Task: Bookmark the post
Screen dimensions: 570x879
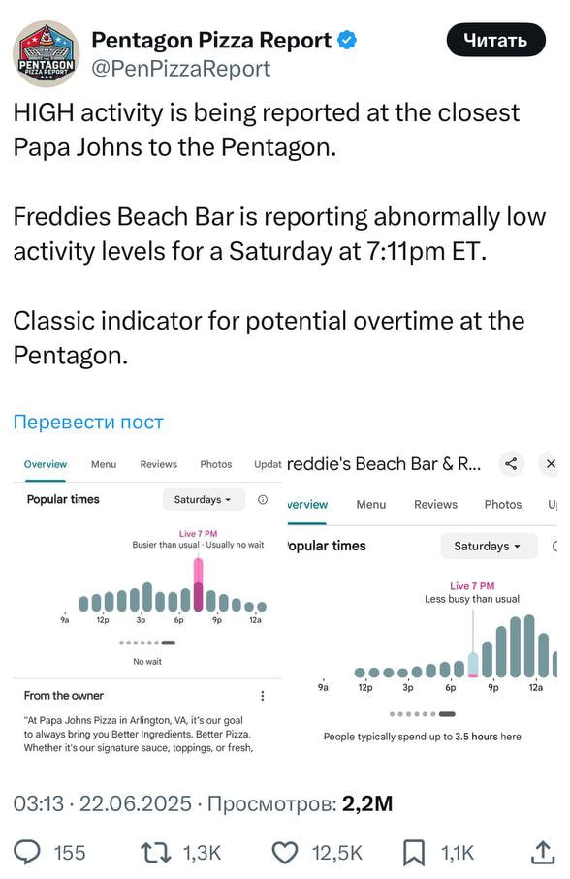Action: 414,853
